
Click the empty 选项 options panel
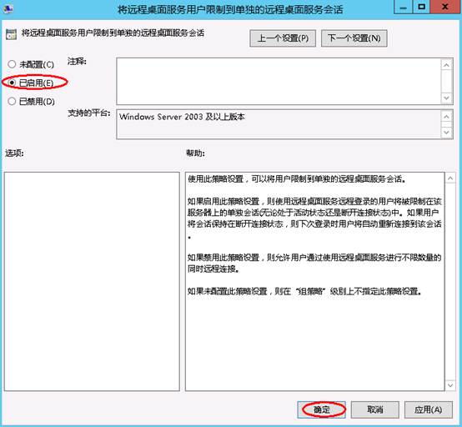pyautogui.click(x=92, y=281)
